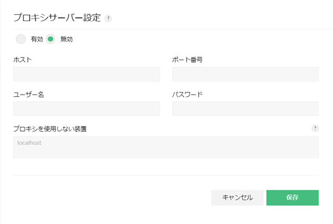Click into the パスワード field
Viewport: 333px width, 224px height.
click(x=245, y=108)
